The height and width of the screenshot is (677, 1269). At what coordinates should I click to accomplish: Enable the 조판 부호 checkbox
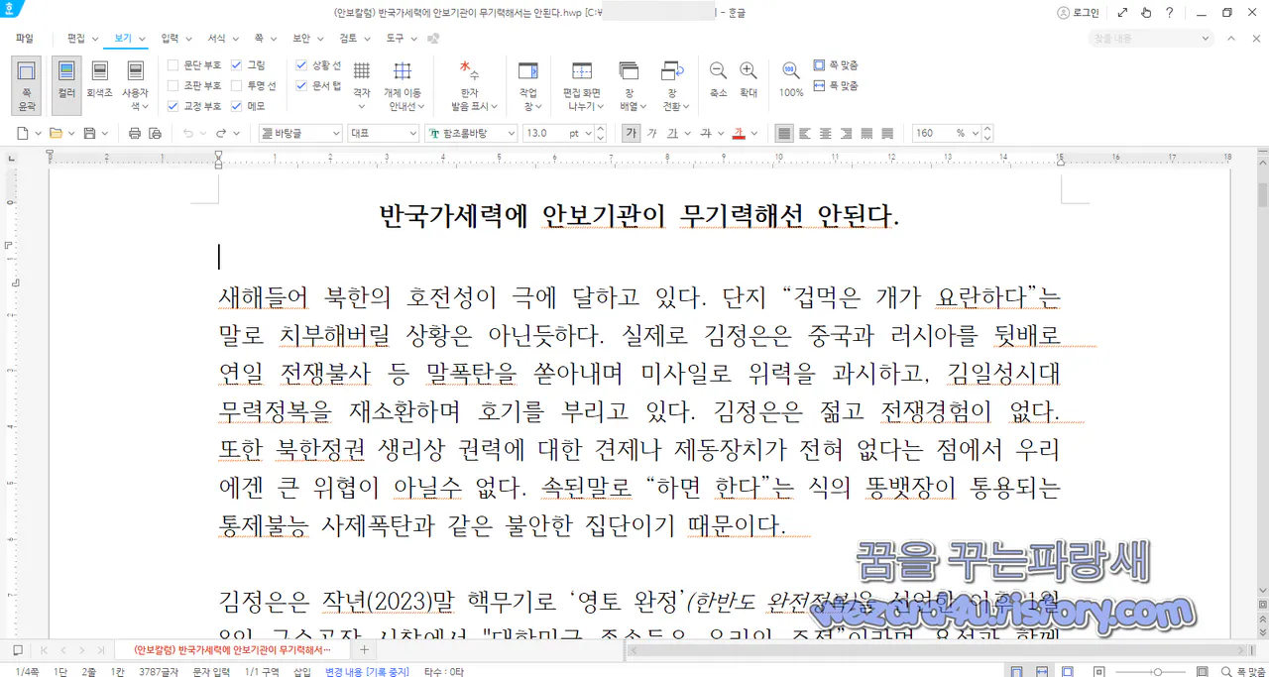click(x=173, y=85)
